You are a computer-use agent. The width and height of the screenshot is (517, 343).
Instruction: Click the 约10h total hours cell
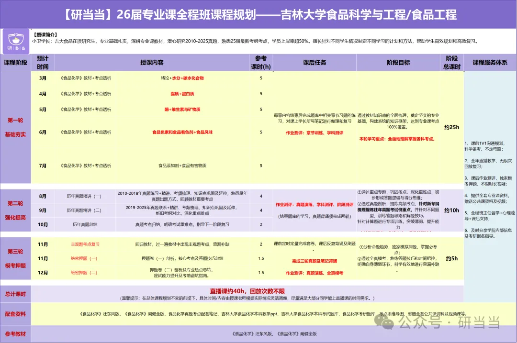point(452,210)
